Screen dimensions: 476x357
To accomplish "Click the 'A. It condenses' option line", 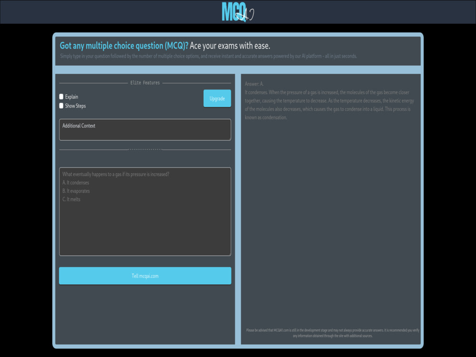I will [x=76, y=182].
